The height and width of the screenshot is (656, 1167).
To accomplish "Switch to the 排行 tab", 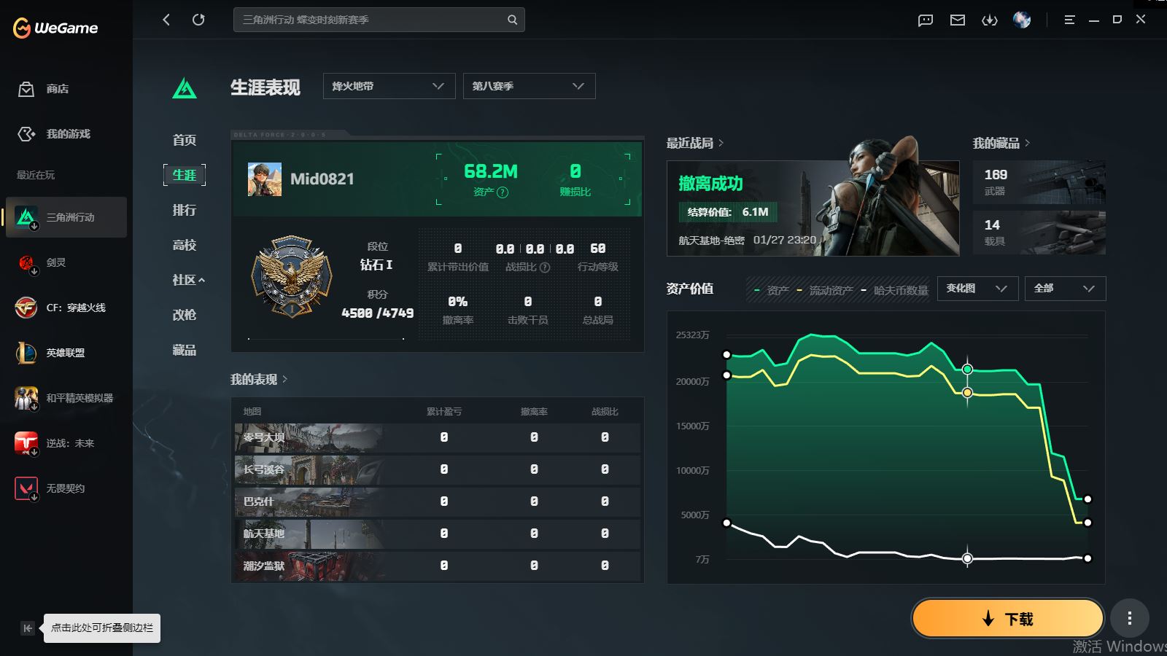I will coord(185,210).
